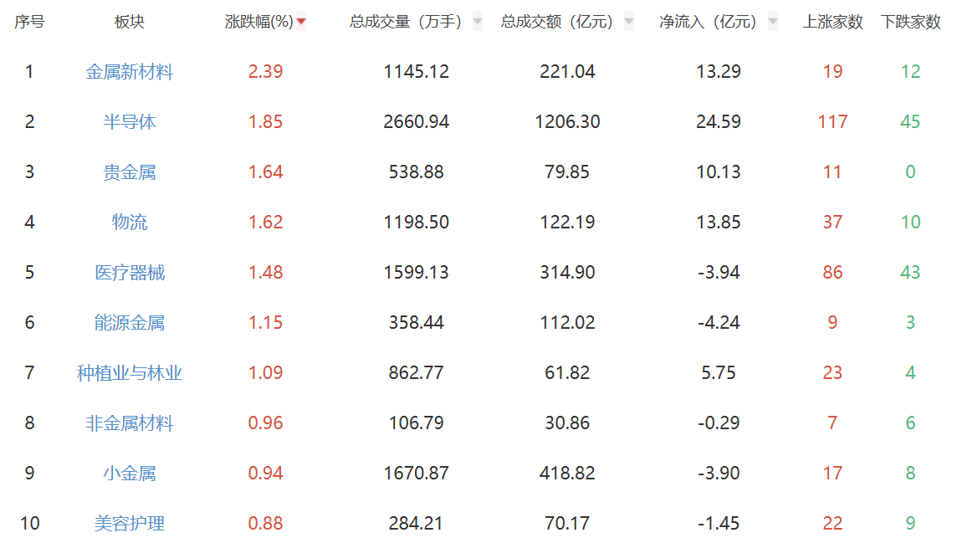This screenshot has width=957, height=543.
Task: Open the 美容护理 sector link
Action: click(x=130, y=524)
